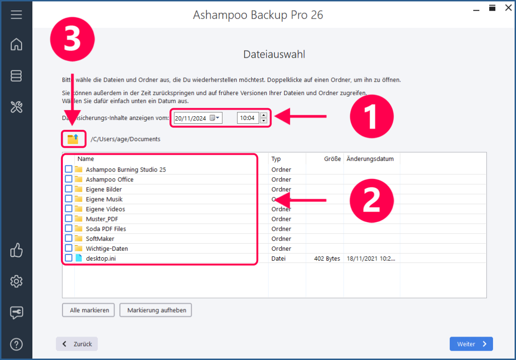Check the Ashampoo Burning Studio 25 checkbox
The width and height of the screenshot is (516, 360).
pos(69,169)
